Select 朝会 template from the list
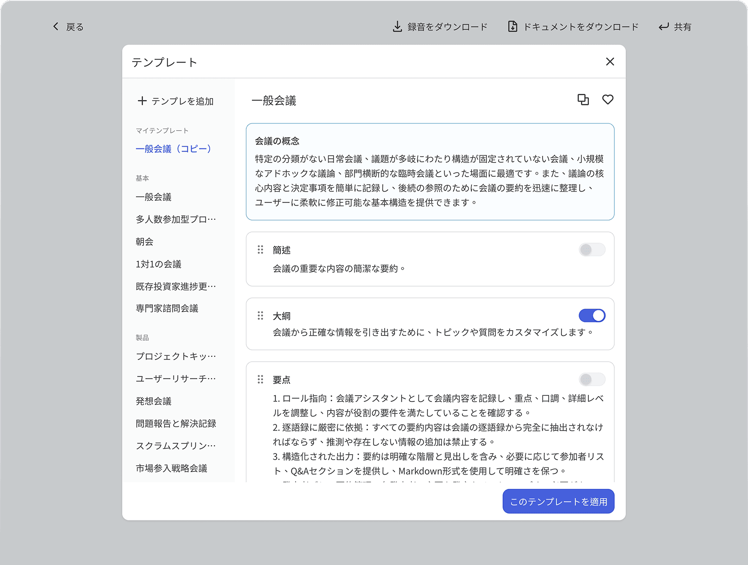Screen dimensions: 748x565 point(145,242)
